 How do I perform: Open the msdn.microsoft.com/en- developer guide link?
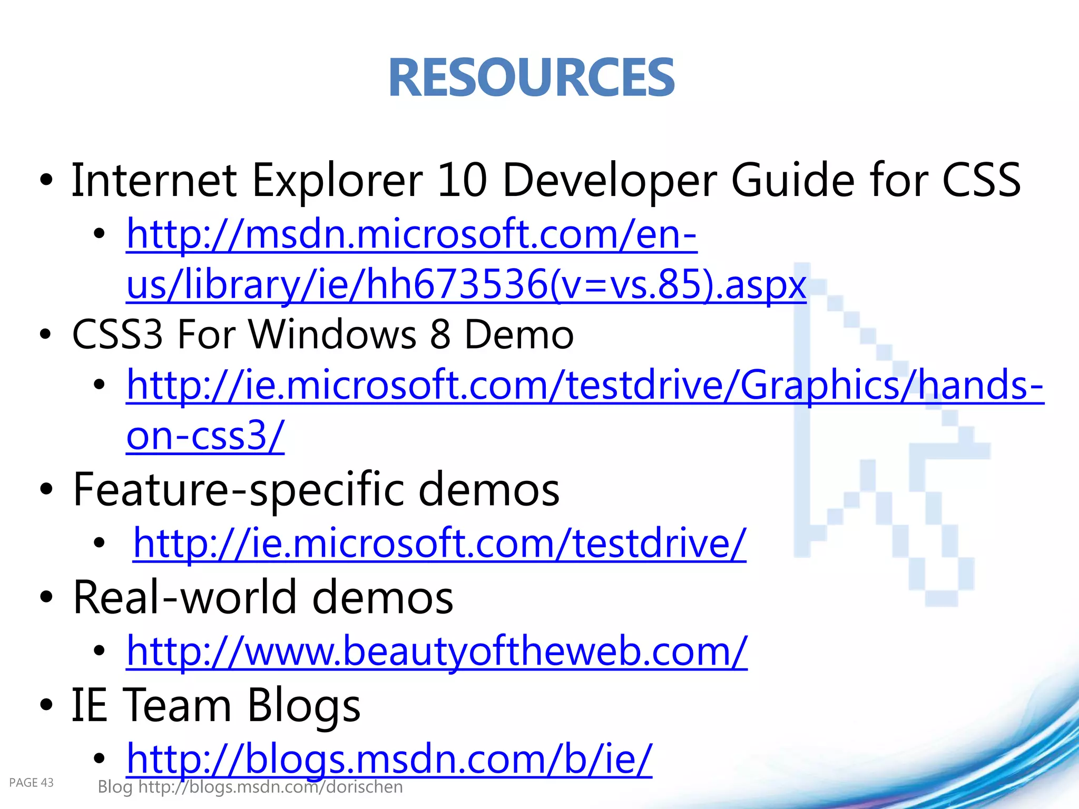(411, 234)
